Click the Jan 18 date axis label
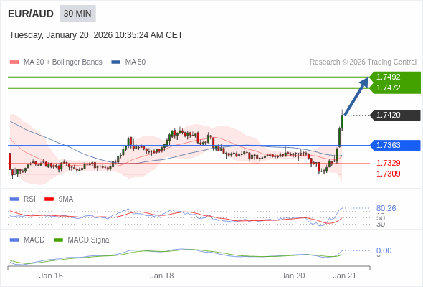Image resolution: width=423 pixels, height=287 pixels. pyautogui.click(x=162, y=276)
